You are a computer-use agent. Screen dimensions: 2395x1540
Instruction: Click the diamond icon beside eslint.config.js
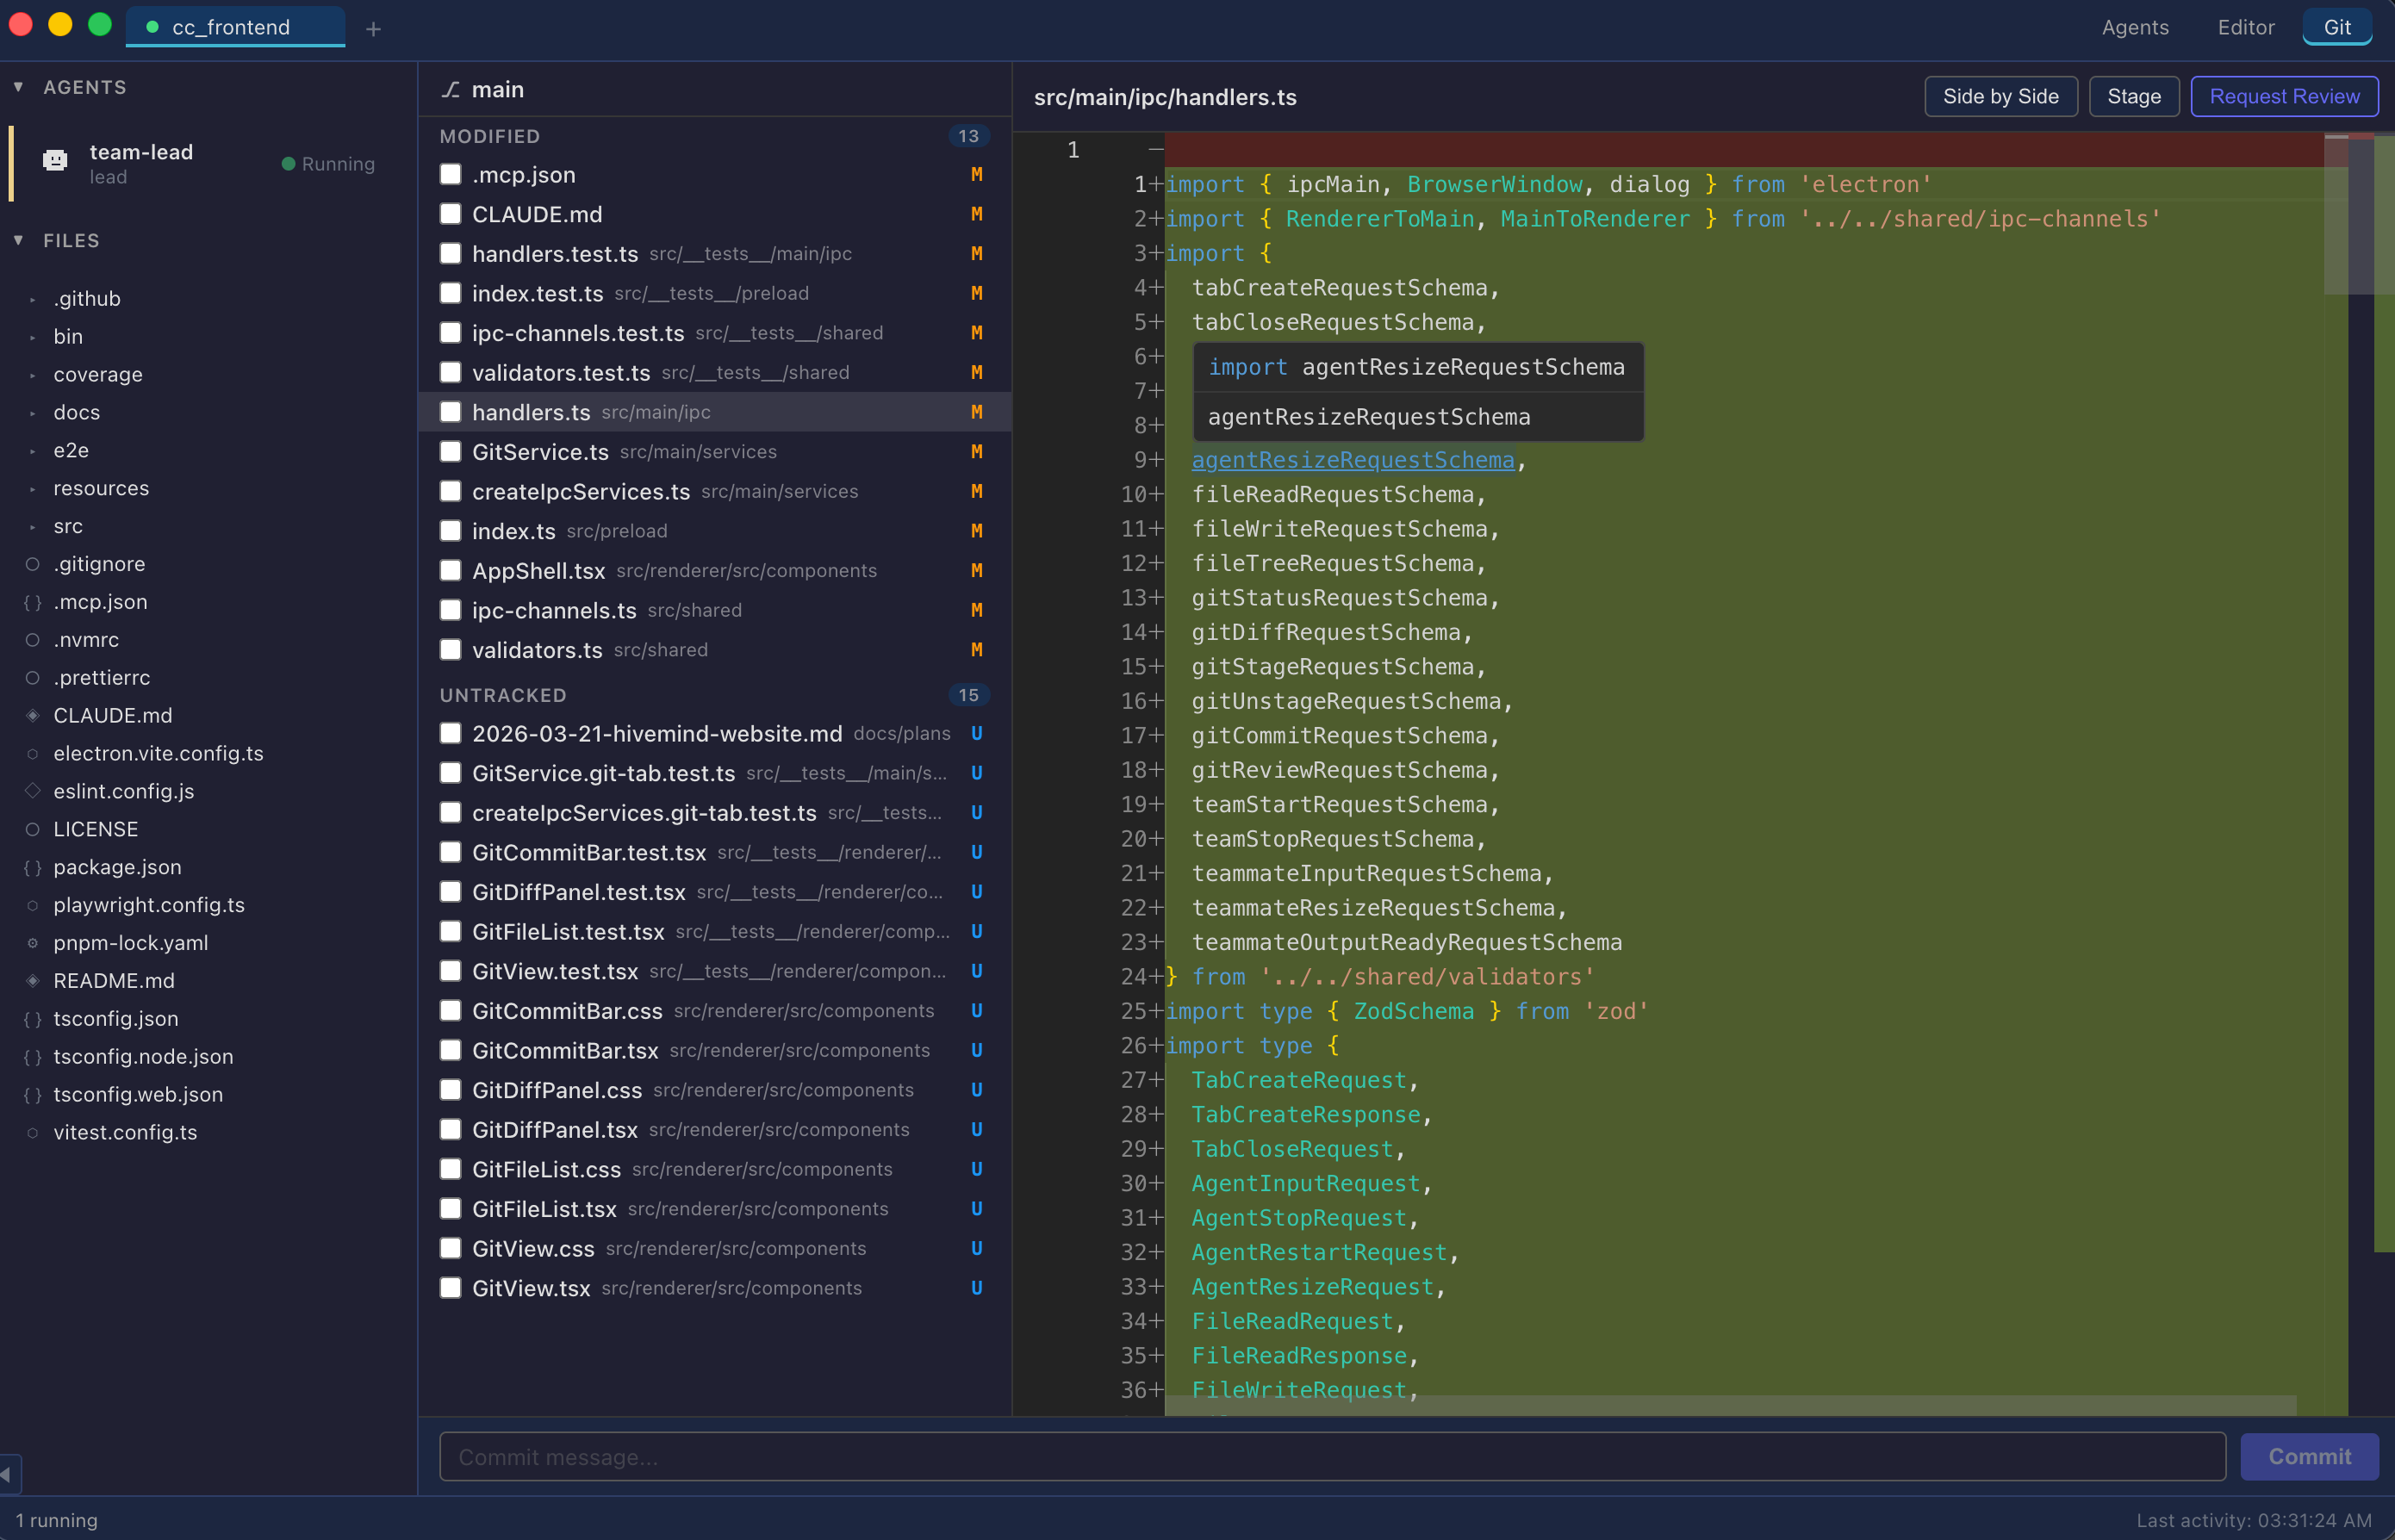[32, 790]
